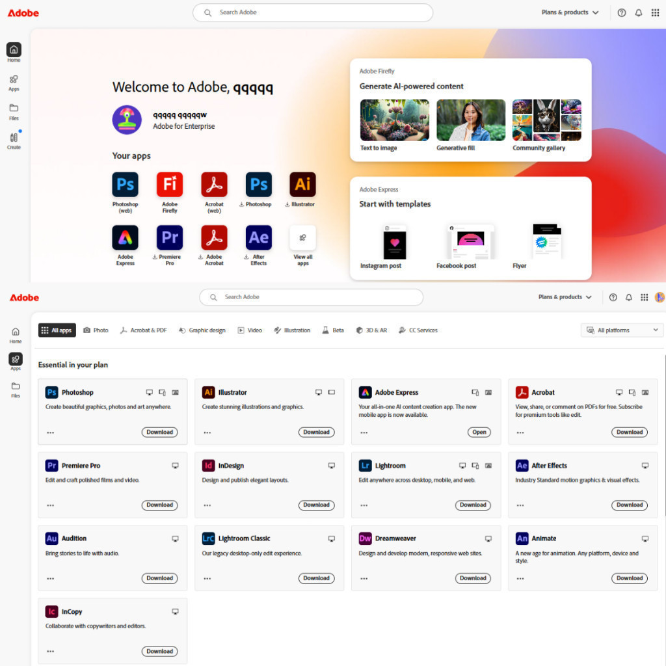Open the three-dot menu on Audition card
This screenshot has width=666, height=666.
[x=50, y=578]
